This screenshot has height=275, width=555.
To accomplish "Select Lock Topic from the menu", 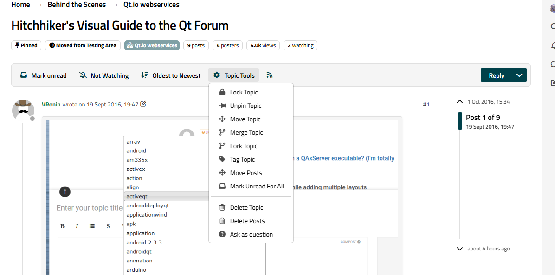I will pyautogui.click(x=251, y=92).
